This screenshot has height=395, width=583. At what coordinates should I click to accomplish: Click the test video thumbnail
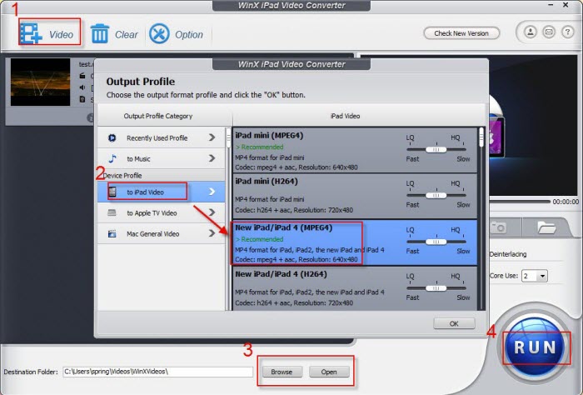[x=40, y=82]
